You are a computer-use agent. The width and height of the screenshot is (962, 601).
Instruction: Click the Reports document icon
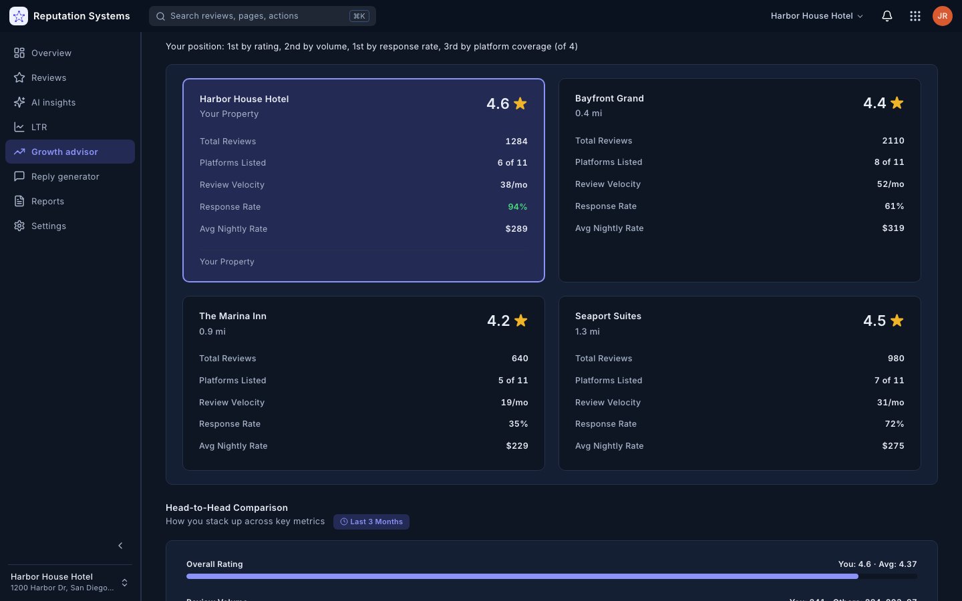click(19, 201)
